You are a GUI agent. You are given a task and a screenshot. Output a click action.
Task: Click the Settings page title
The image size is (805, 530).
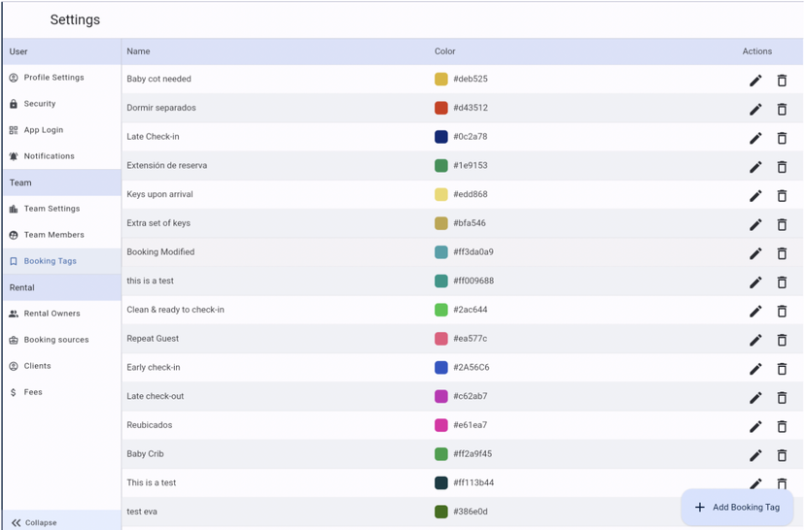[x=75, y=19]
